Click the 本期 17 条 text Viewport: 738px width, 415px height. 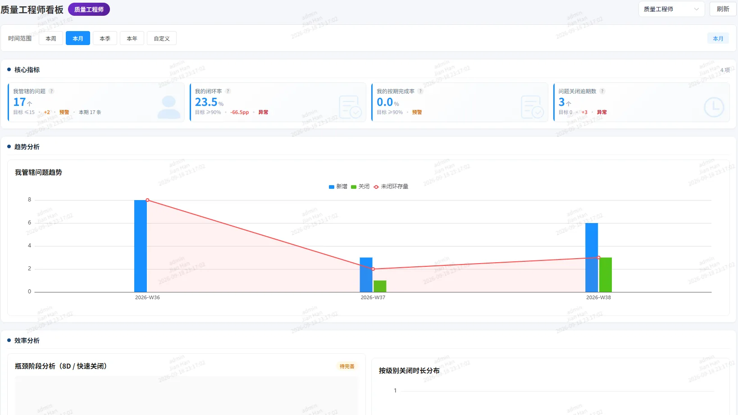[x=90, y=112]
